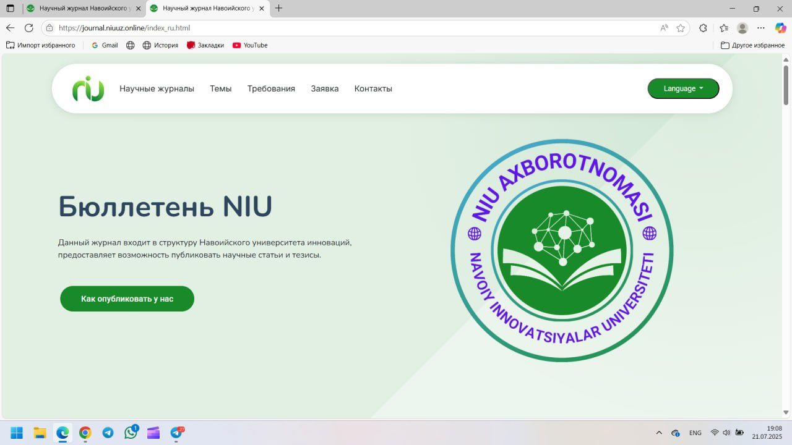Click the page vertical scrollbar thumb
Image resolution: width=792 pixels, height=445 pixels.
pyautogui.click(x=786, y=84)
